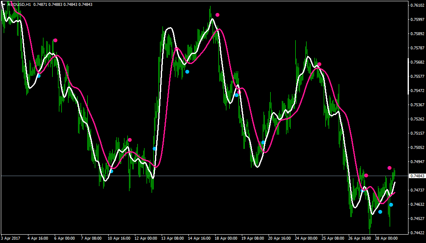Click the current price label 0.74843
The width and height of the screenshot is (426, 243).
click(417, 176)
